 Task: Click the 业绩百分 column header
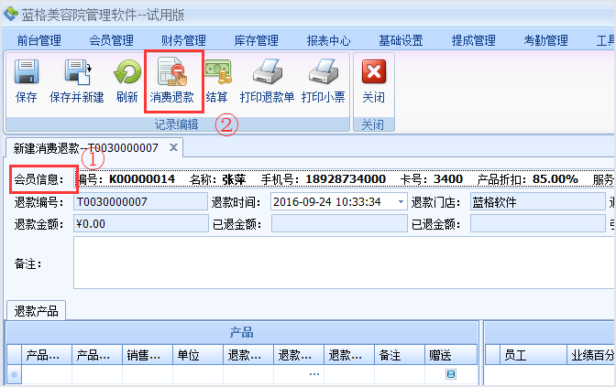point(591,355)
